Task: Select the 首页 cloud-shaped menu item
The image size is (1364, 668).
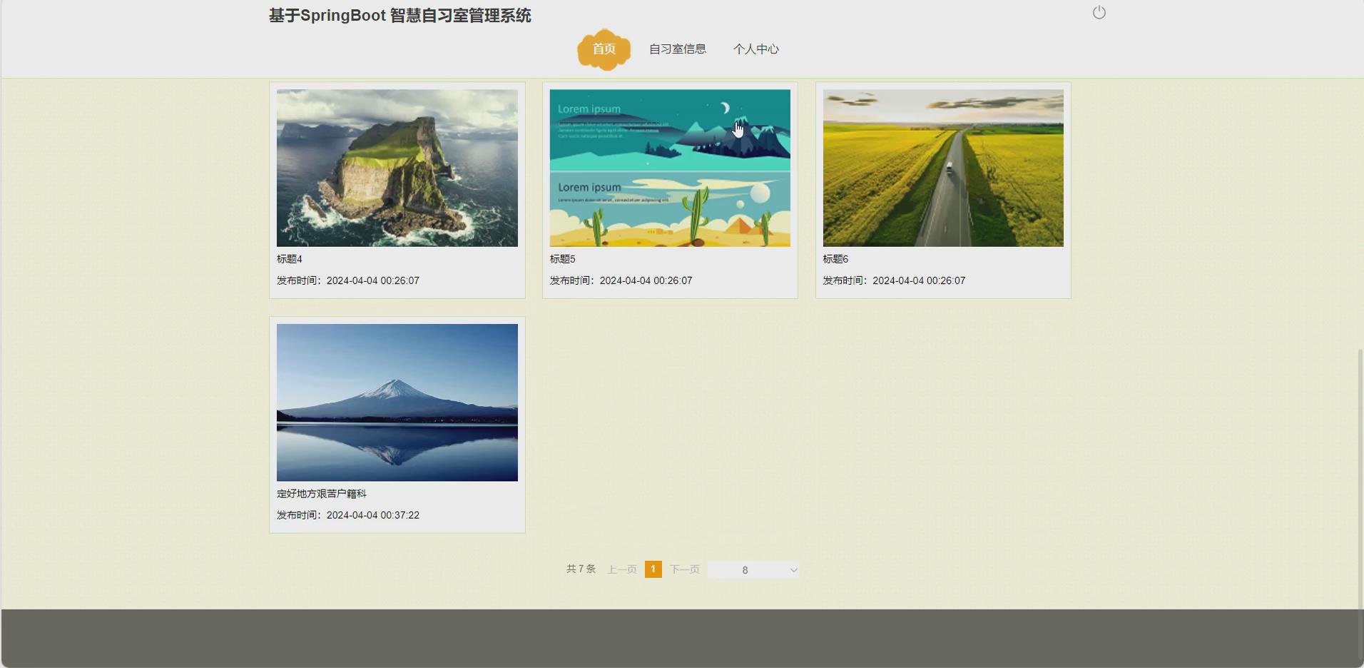Action: [x=604, y=49]
